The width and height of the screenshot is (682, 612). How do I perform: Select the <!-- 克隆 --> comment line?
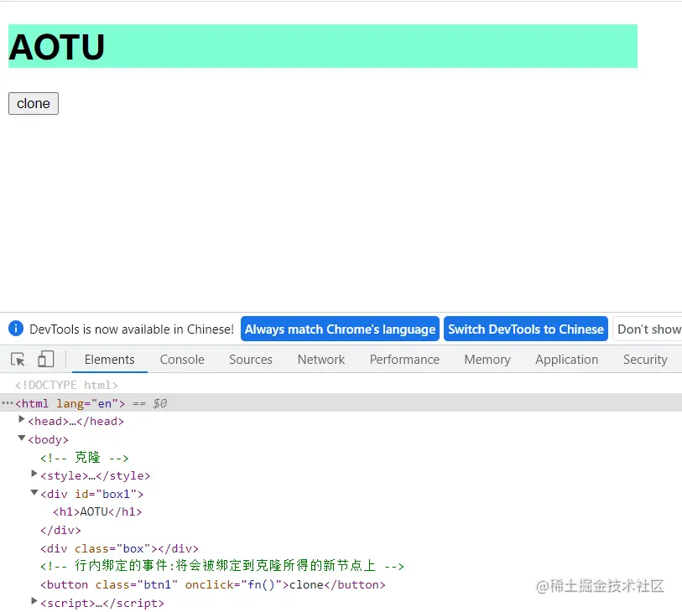[85, 458]
